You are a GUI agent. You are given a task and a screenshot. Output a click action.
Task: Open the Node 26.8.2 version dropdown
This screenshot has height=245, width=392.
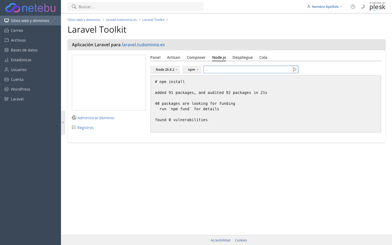pos(165,69)
